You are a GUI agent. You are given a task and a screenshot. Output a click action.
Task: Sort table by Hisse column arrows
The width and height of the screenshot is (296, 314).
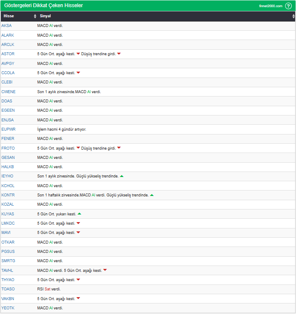click(35, 16)
